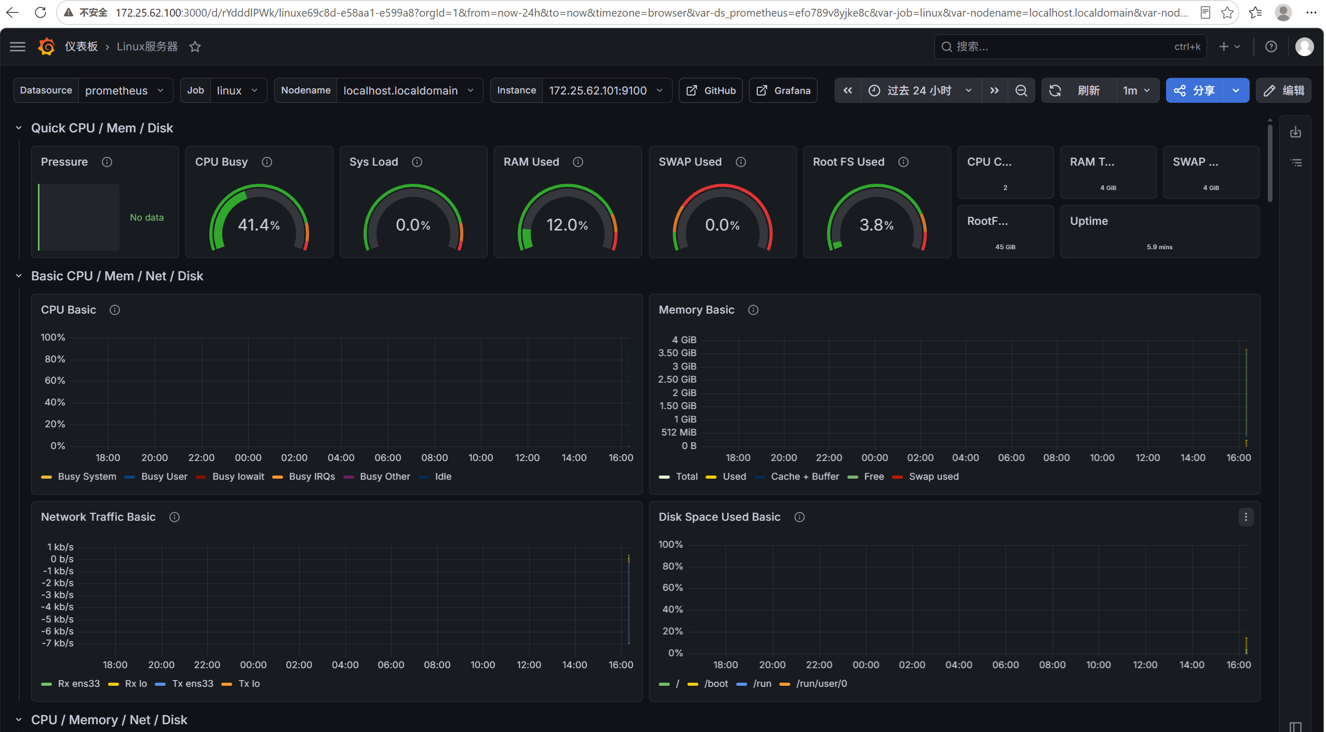Show info tooltip for Pressure panel
This screenshot has height=732, width=1326.
pos(107,162)
